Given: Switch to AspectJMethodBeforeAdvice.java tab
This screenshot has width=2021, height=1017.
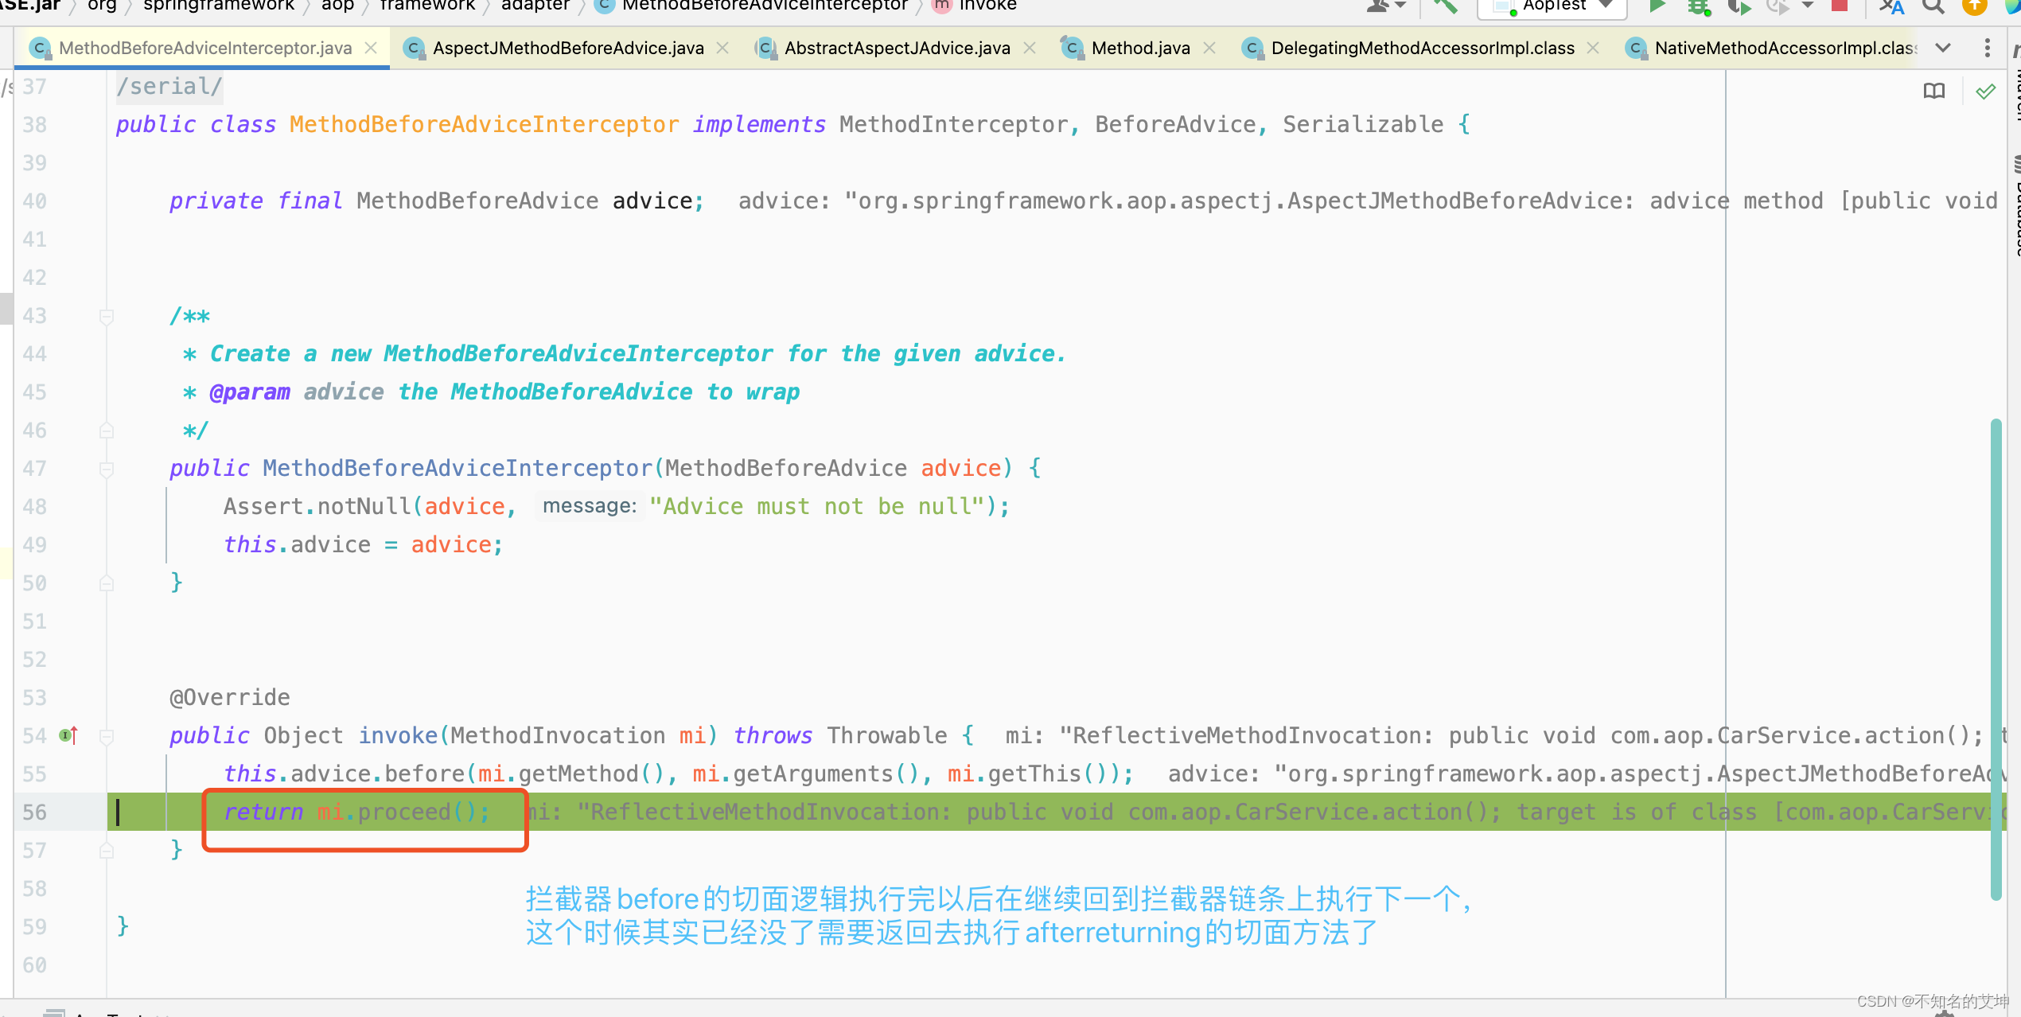Looking at the screenshot, I should coord(568,48).
